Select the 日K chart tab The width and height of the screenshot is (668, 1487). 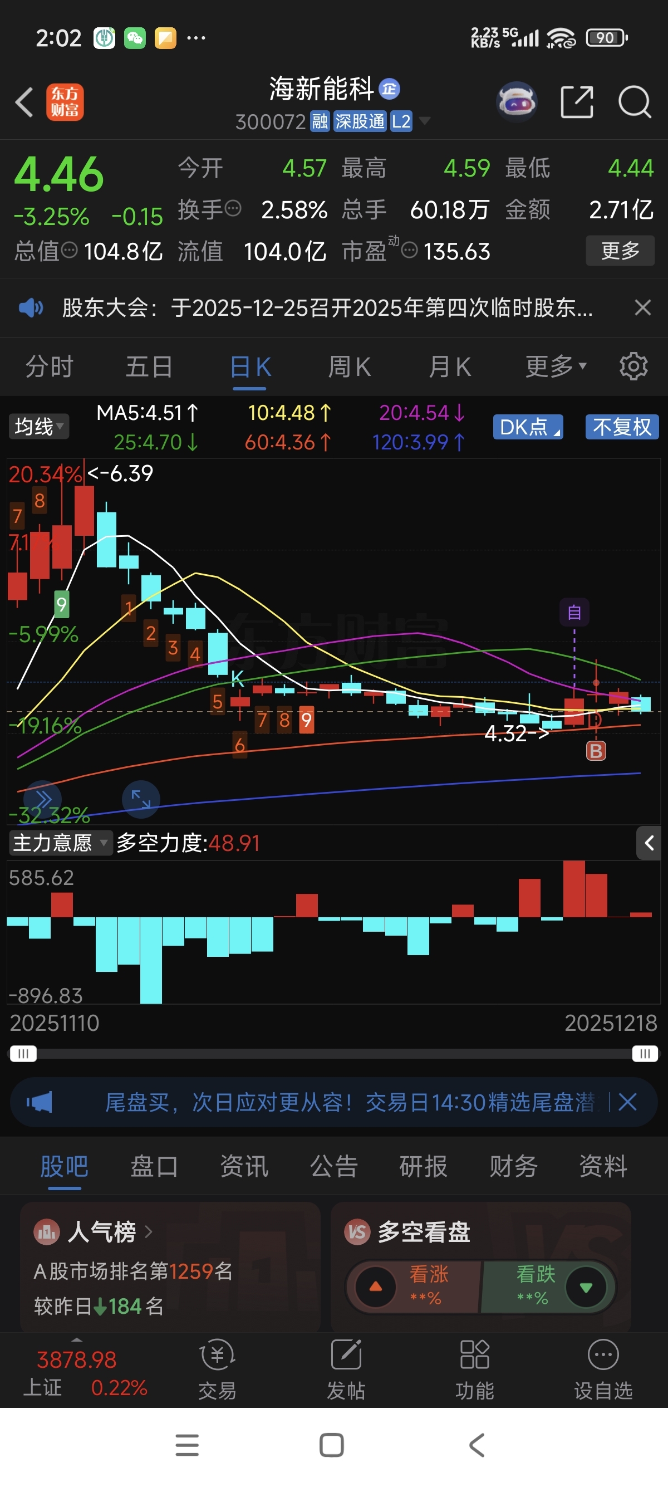(250, 366)
